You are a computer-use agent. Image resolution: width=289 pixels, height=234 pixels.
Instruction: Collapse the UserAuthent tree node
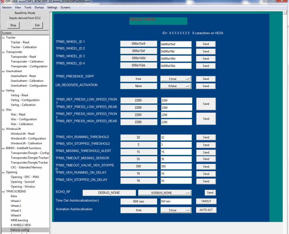pos(3,71)
